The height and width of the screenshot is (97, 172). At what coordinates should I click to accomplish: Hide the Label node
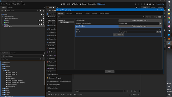point(44,22)
